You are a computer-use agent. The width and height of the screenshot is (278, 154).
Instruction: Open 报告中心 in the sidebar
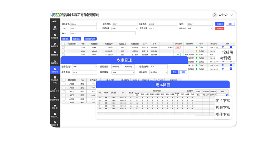55,115
